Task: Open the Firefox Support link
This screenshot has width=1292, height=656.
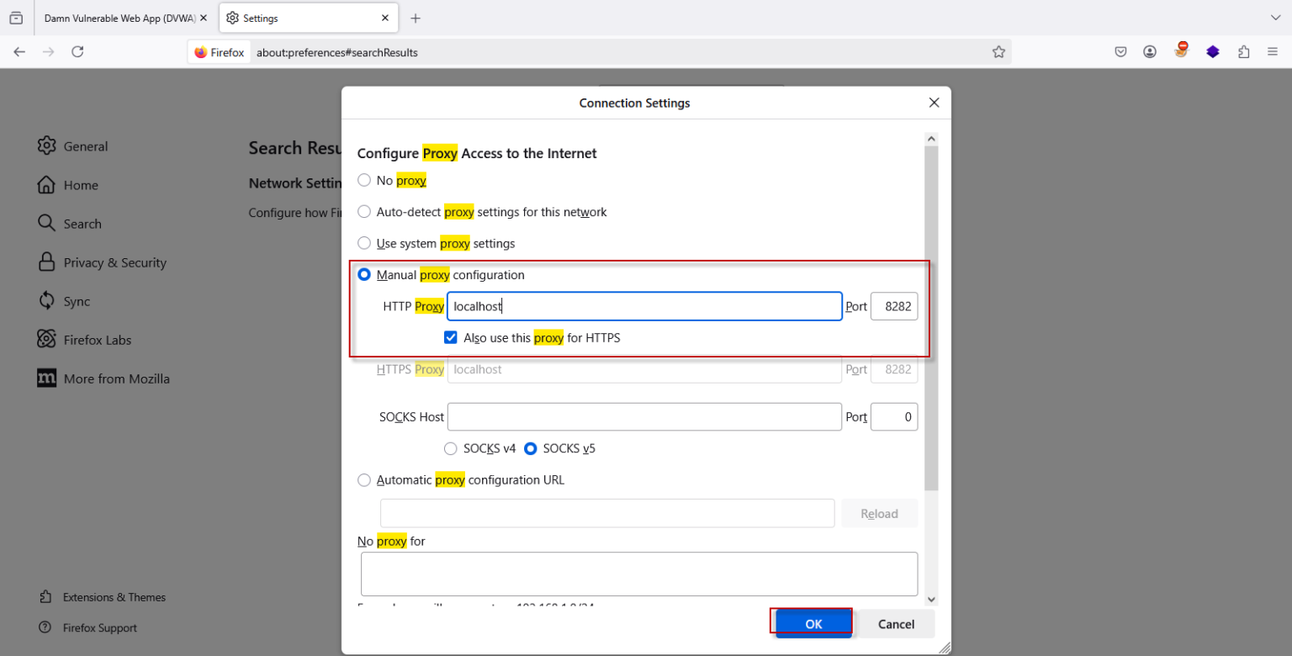Action: click(x=98, y=627)
